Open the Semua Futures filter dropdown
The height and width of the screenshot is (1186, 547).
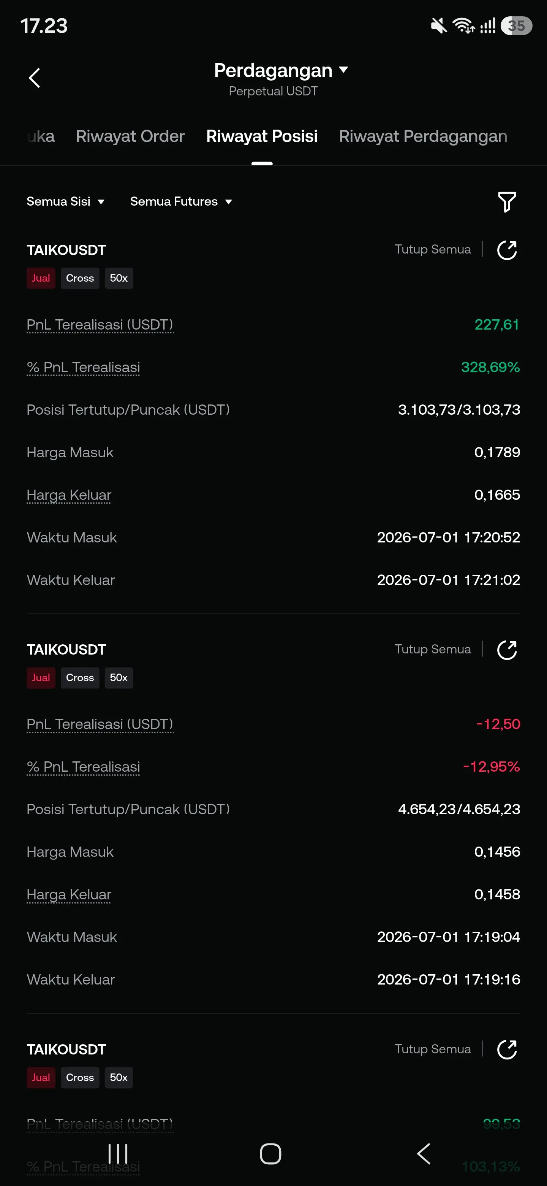[181, 201]
